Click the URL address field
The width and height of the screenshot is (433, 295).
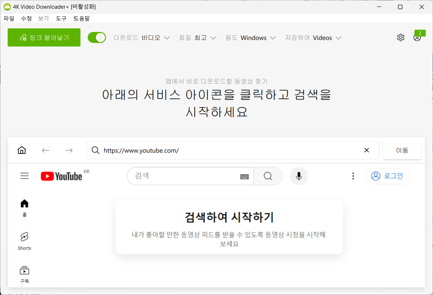[x=233, y=150]
